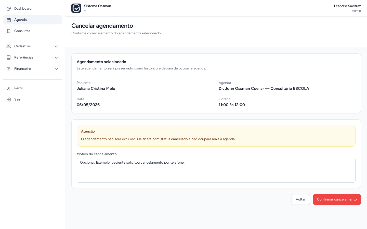Click the Sistema Ossman checkmark logo
This screenshot has height=229, width=367.
tap(76, 8)
